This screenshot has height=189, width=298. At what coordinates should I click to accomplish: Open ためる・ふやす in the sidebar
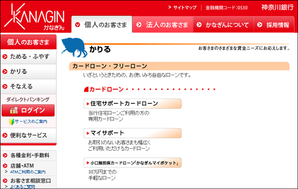pos(28,56)
